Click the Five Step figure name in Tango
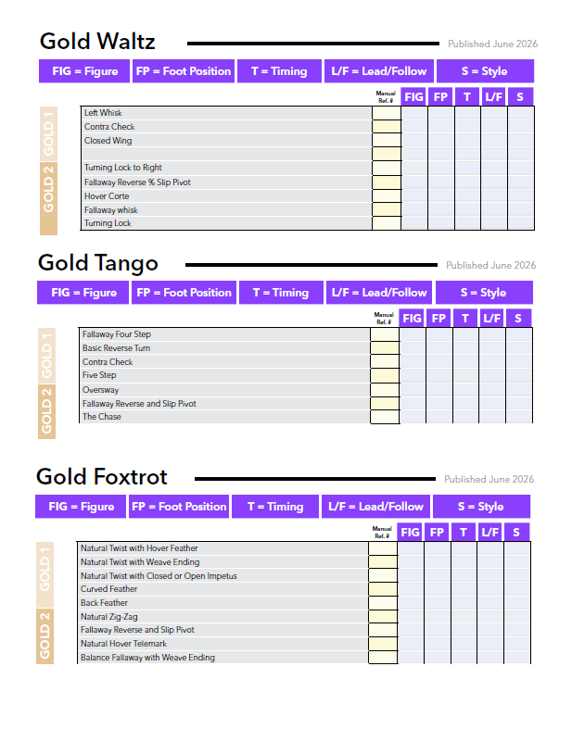Image resolution: width=572 pixels, height=742 pixels. [99, 375]
